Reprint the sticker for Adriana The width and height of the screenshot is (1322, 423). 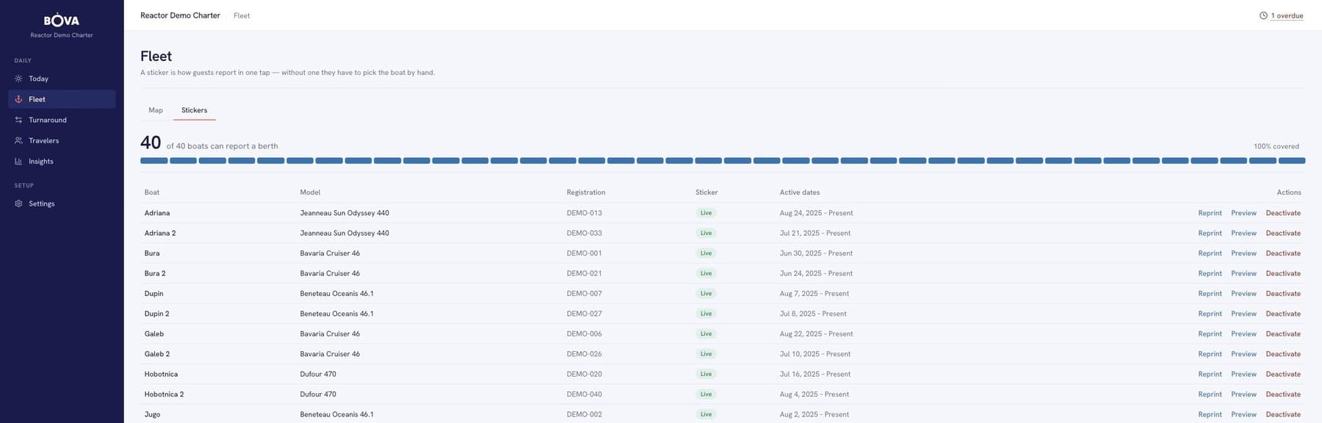(1210, 213)
